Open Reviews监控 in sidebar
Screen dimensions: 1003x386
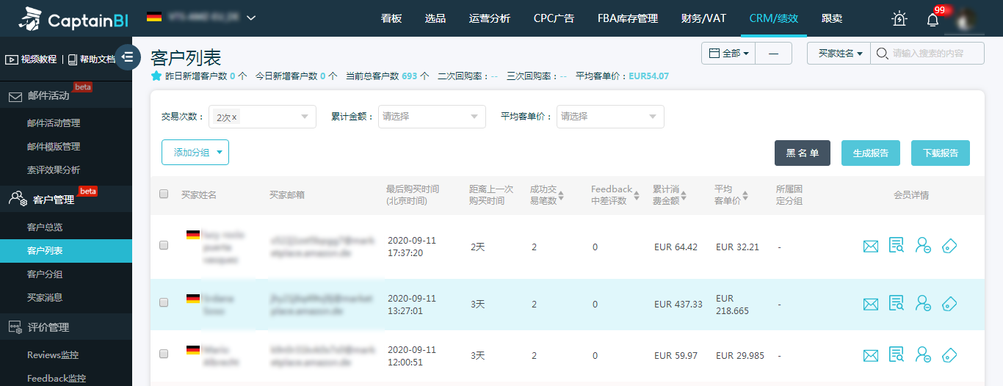coord(53,355)
